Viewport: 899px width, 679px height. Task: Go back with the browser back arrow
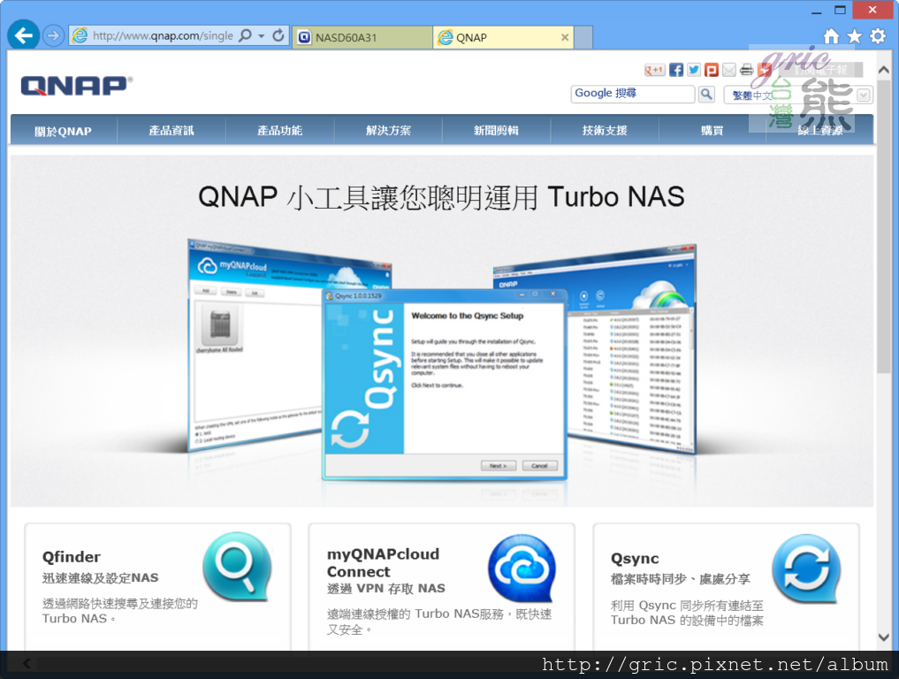point(24,35)
